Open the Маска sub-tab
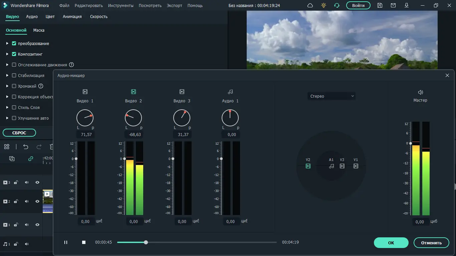 [39, 30]
